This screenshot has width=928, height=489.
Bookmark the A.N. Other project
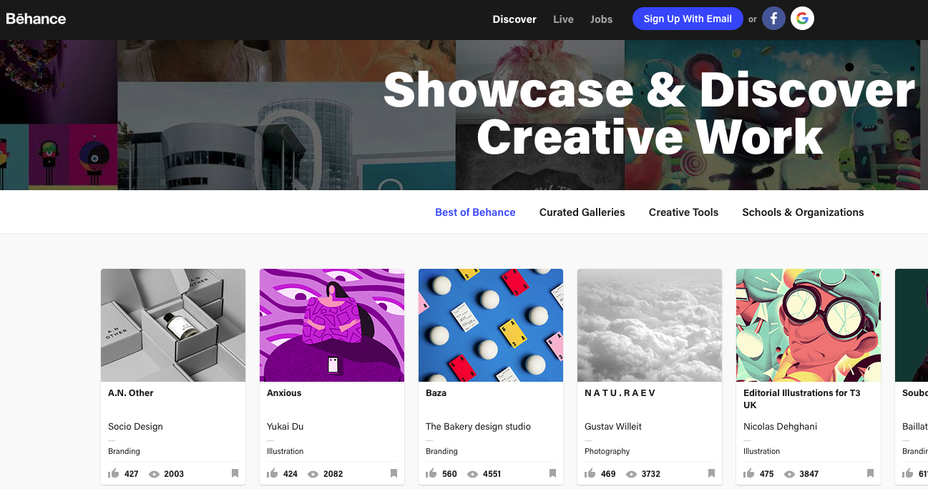[x=235, y=473]
